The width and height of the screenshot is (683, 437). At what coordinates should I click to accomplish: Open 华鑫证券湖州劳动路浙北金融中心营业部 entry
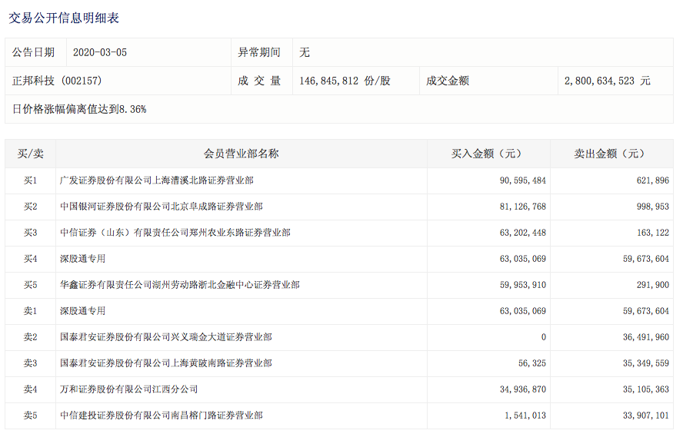click(180, 285)
